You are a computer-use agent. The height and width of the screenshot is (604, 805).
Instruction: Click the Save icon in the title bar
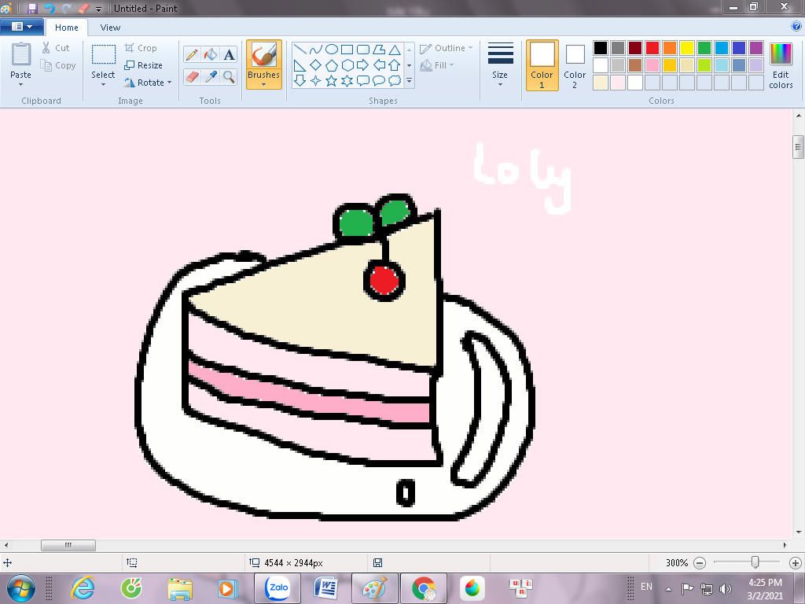pos(31,8)
